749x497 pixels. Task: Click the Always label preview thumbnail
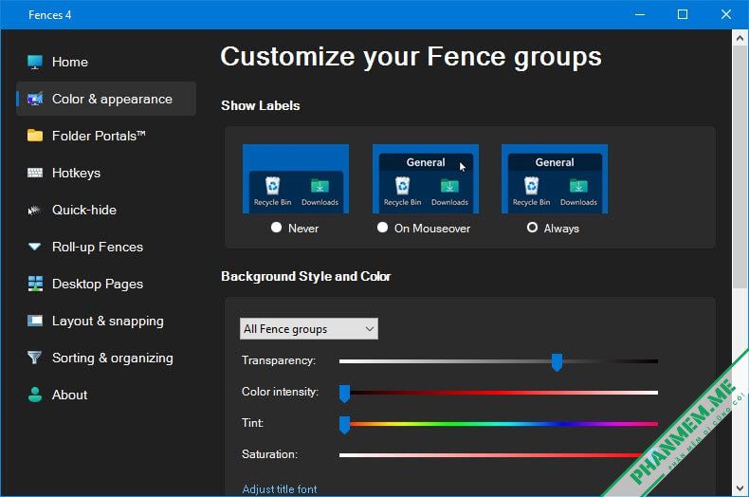click(555, 178)
